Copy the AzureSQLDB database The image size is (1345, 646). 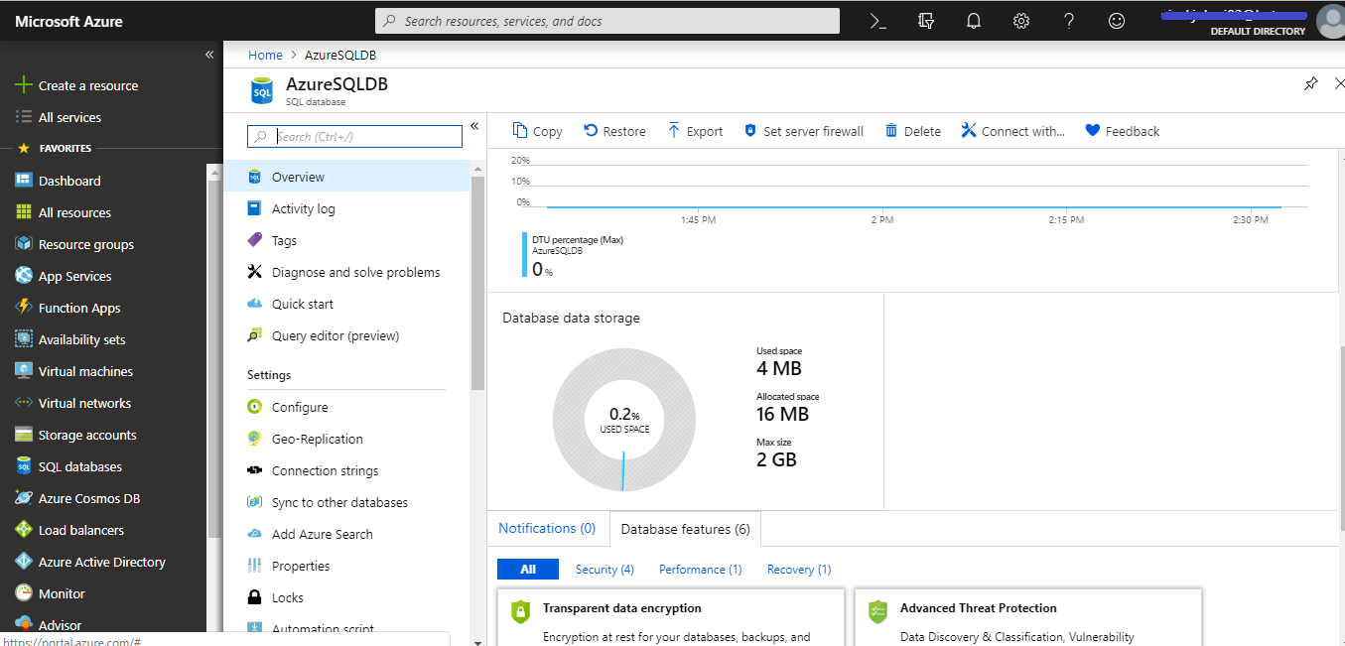click(x=537, y=130)
